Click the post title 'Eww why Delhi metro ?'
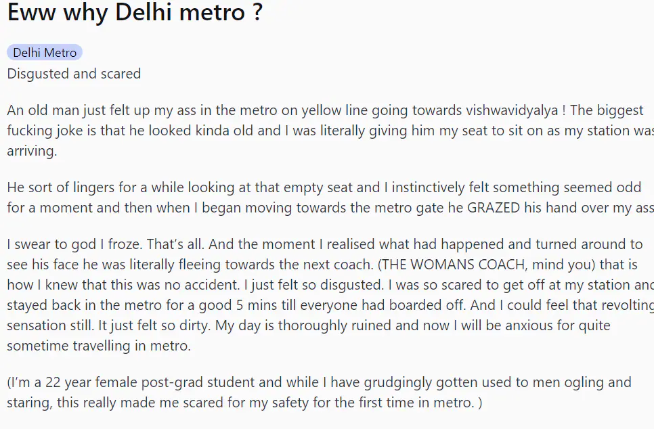The image size is (654, 429). pos(135,12)
